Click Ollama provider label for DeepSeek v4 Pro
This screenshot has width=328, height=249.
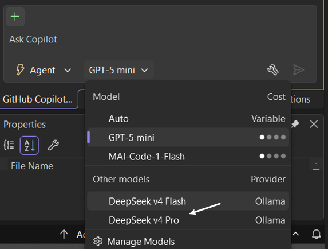pos(270,220)
